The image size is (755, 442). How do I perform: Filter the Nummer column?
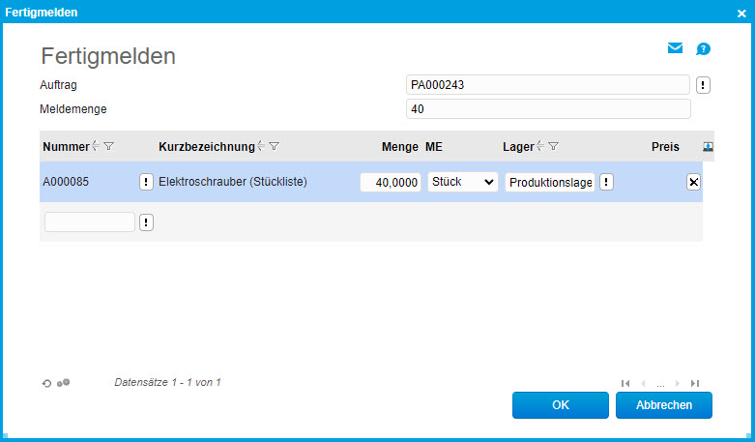point(109,146)
